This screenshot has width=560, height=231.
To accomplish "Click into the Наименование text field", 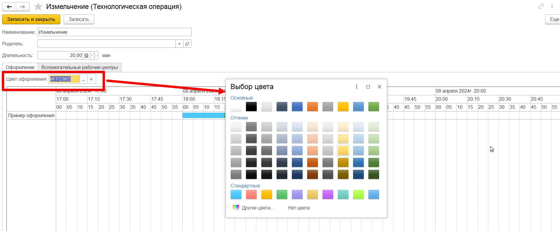I will 114,32.
